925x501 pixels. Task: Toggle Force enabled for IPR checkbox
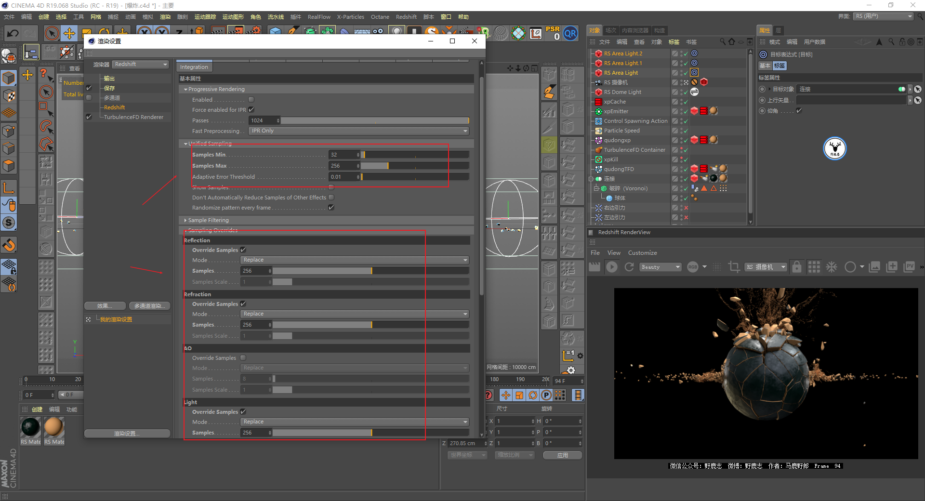point(251,110)
